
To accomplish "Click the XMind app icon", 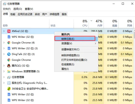I will tap(9, 31).
